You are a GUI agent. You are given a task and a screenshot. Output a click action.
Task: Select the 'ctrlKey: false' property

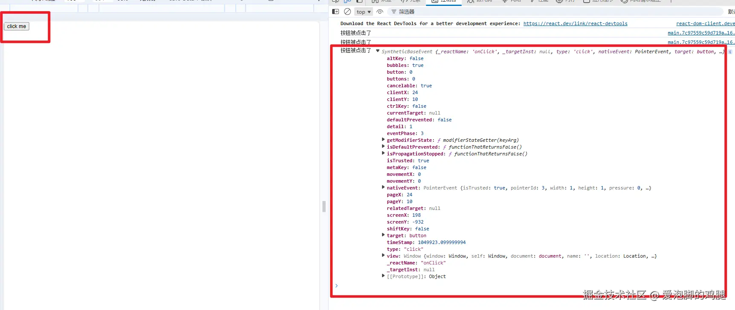pyautogui.click(x=406, y=106)
